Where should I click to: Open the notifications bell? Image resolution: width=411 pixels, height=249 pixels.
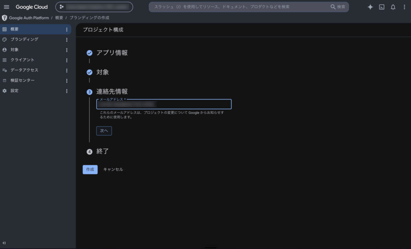(393, 7)
